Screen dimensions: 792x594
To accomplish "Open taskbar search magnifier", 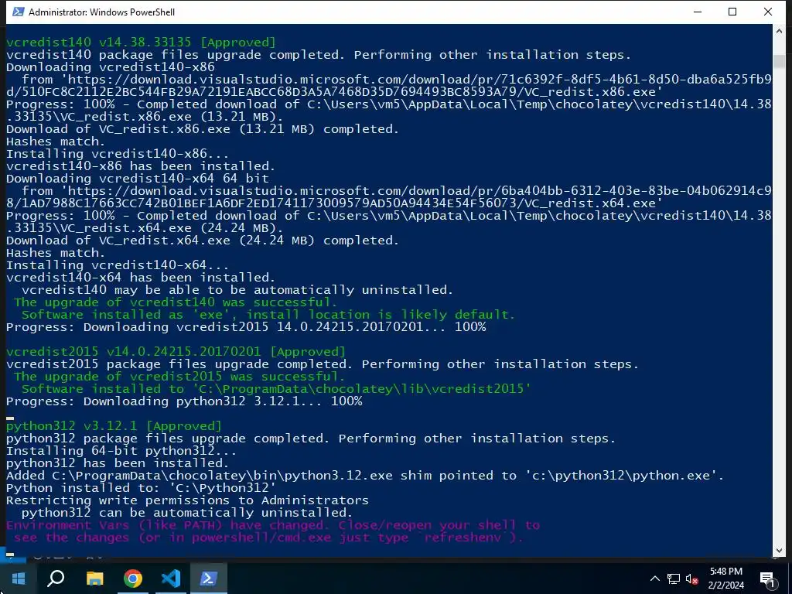I will click(56, 579).
